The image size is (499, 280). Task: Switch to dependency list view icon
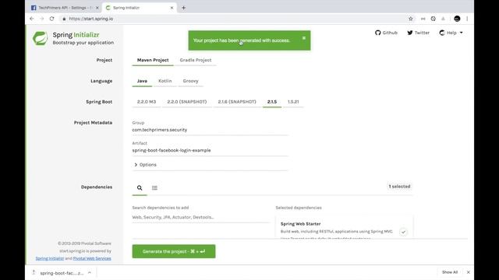click(154, 188)
